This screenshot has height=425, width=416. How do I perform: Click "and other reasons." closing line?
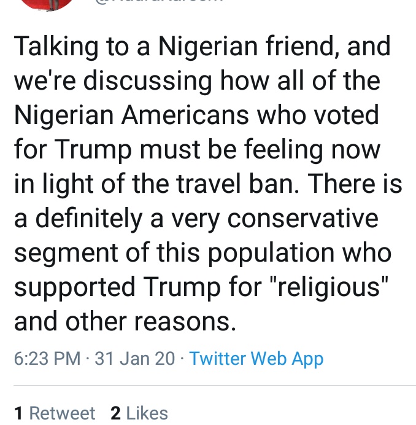(x=125, y=322)
